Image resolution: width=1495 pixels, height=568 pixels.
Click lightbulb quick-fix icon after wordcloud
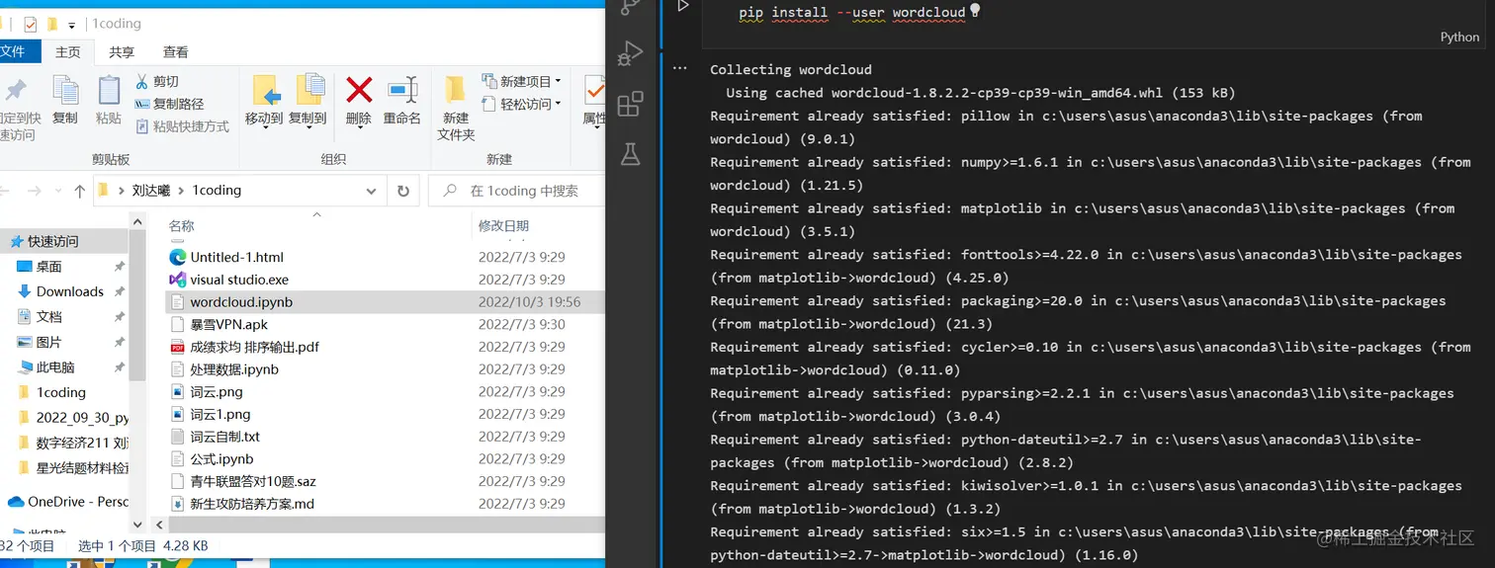pyautogui.click(x=975, y=11)
